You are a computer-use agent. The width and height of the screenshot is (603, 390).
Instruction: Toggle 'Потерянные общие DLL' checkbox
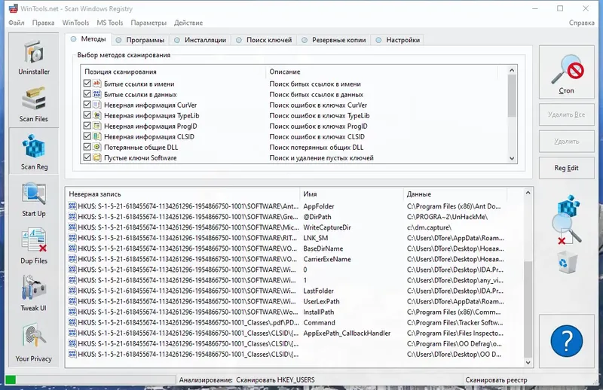click(87, 147)
